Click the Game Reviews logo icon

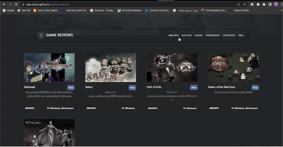(x=41, y=35)
